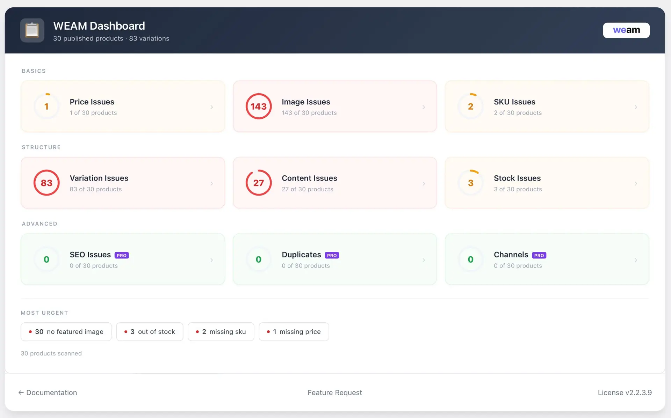Click the PRO badge next to Duplicates
This screenshot has height=418, width=671.
[332, 255]
